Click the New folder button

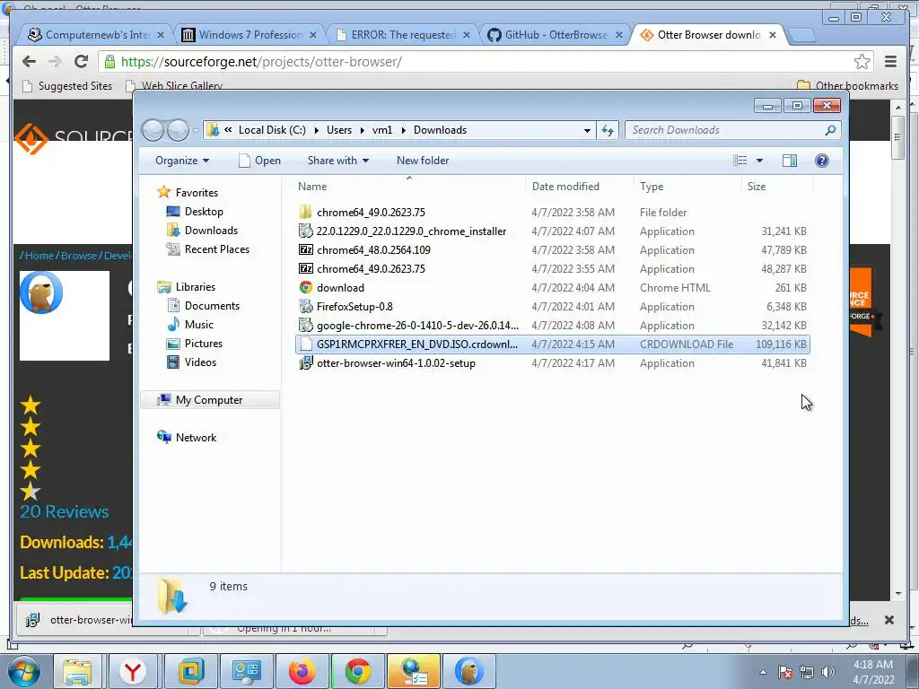(423, 161)
